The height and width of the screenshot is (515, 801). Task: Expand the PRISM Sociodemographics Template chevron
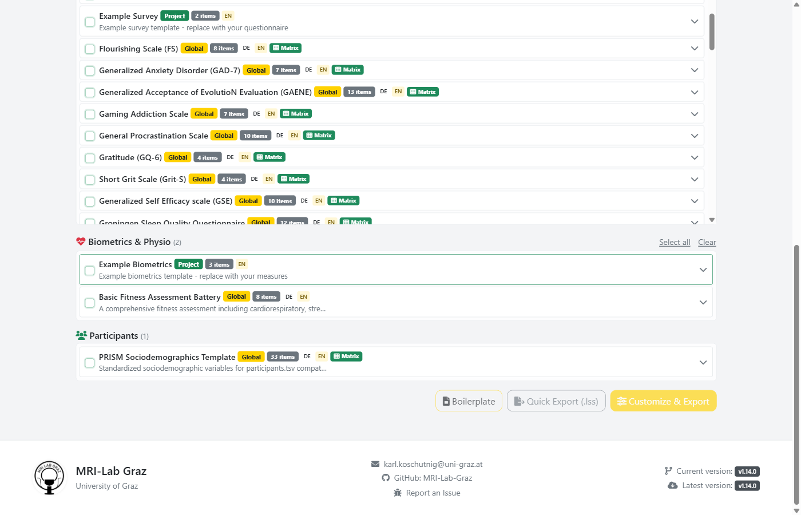point(703,362)
